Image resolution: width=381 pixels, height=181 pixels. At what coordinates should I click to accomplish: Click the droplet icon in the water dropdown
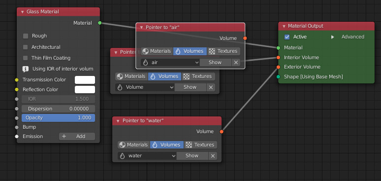123,156
